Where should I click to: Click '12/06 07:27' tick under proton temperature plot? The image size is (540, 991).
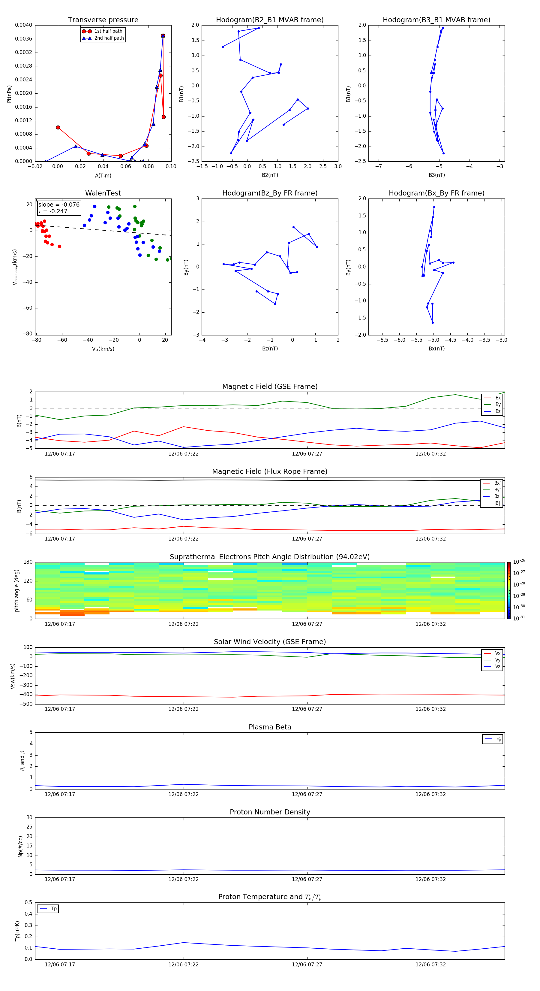pos(307,965)
